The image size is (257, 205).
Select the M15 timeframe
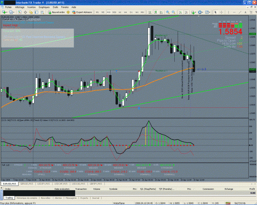[x=109, y=12]
